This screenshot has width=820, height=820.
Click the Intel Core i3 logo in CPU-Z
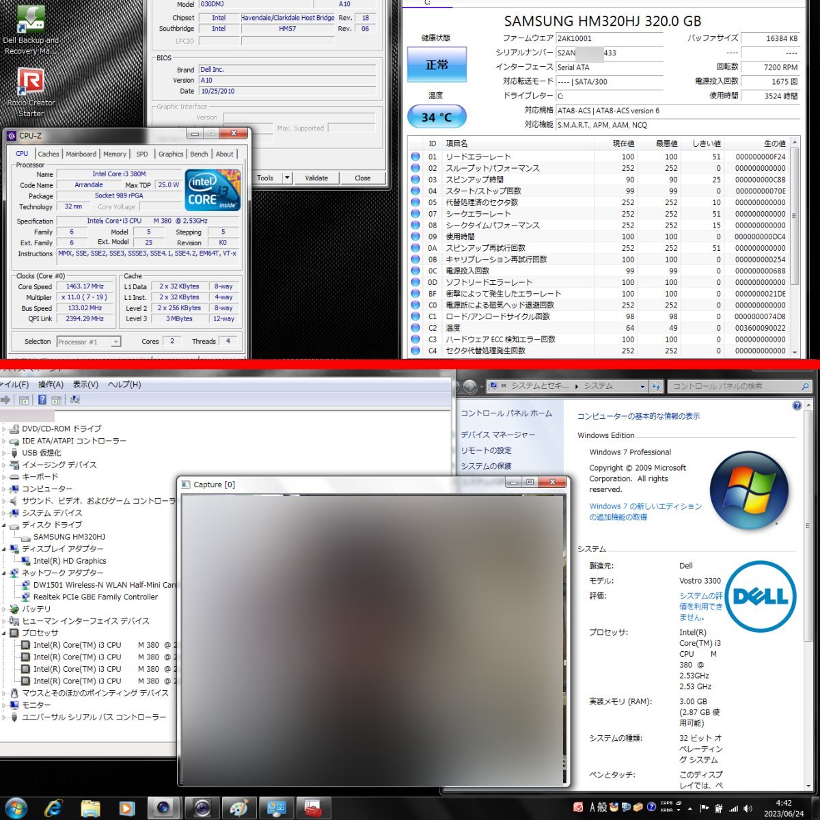212,190
